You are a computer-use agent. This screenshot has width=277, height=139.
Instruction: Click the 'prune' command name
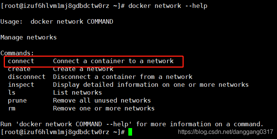17,101
